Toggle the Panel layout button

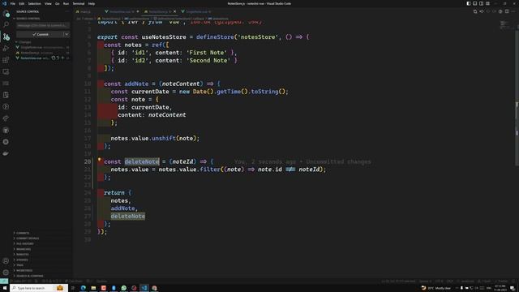coord(475,3)
